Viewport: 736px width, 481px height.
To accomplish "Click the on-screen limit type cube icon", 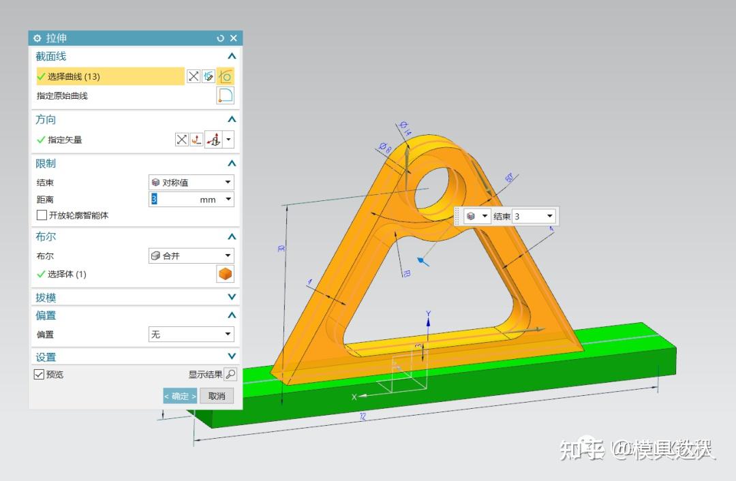I will [x=471, y=216].
